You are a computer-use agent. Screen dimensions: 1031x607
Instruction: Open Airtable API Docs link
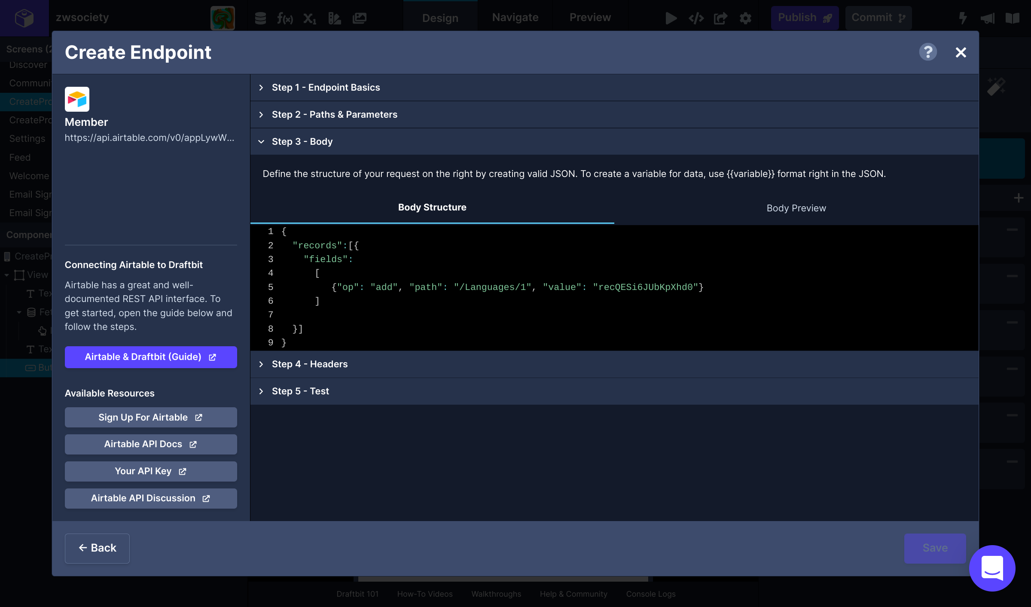pos(151,444)
